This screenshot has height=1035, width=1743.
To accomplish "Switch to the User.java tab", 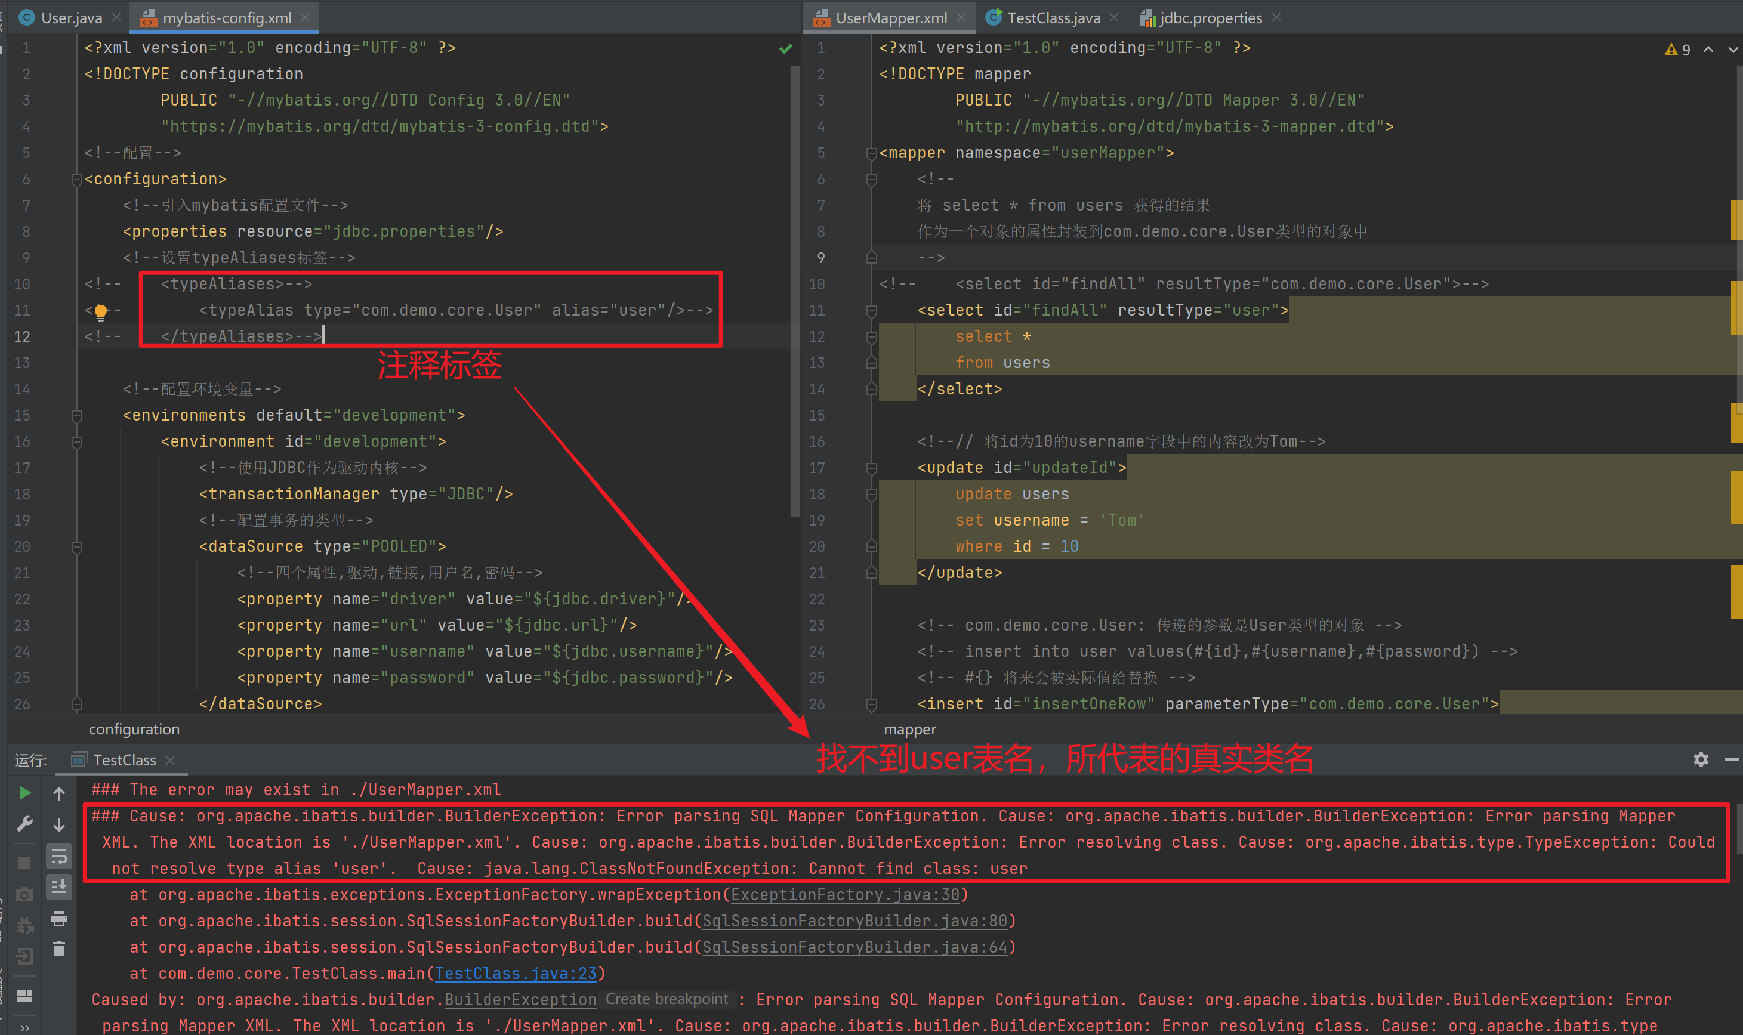I will pos(70,17).
